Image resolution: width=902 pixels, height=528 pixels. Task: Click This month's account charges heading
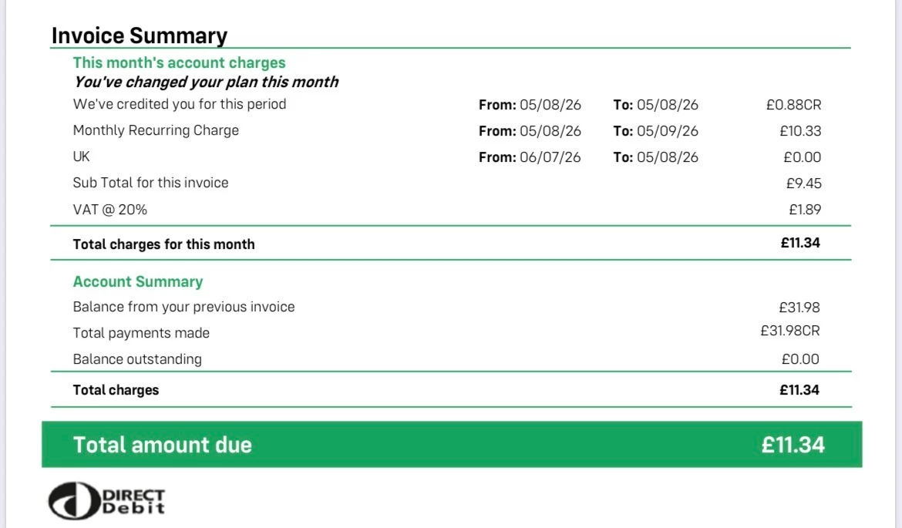pyautogui.click(x=179, y=62)
